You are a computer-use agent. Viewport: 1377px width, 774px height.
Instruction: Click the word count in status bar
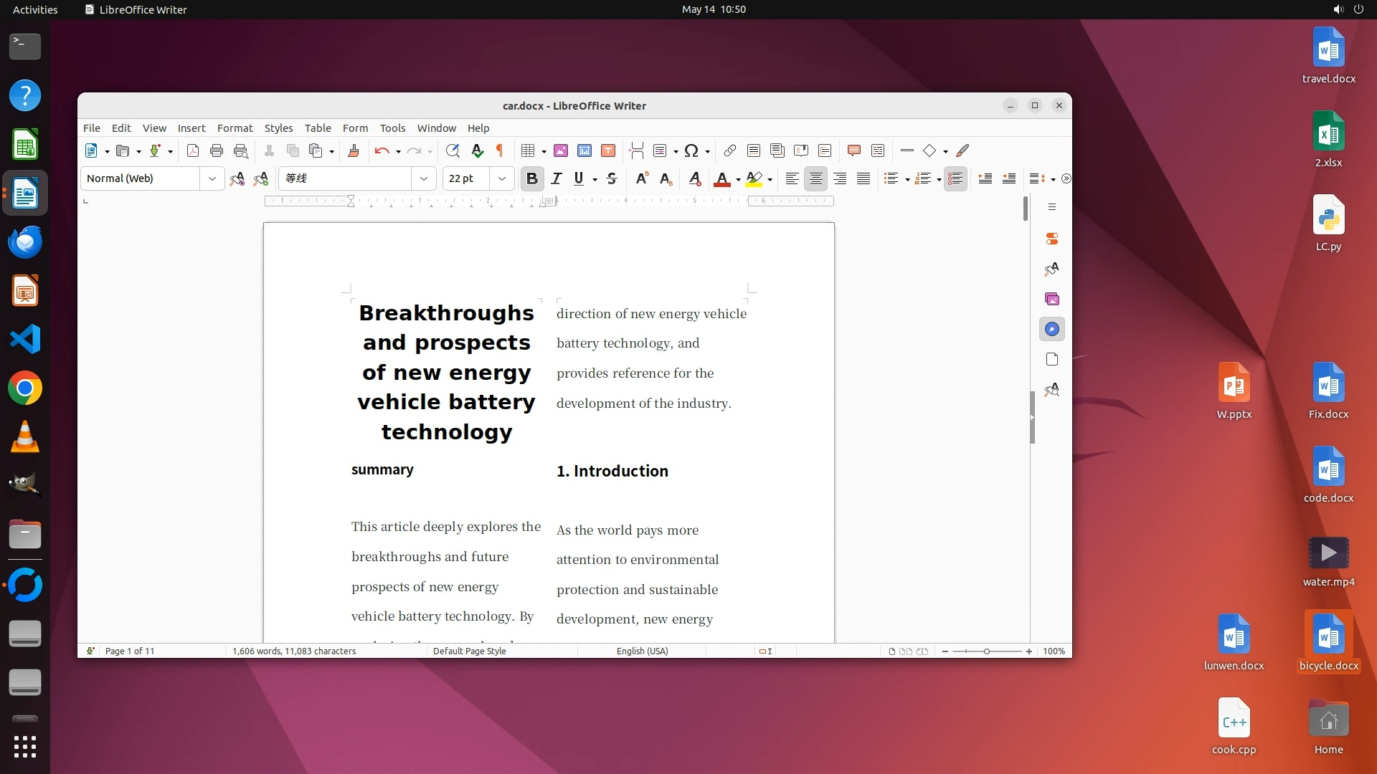point(294,651)
